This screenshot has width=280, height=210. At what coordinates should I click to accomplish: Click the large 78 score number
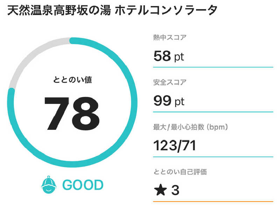(x=72, y=111)
